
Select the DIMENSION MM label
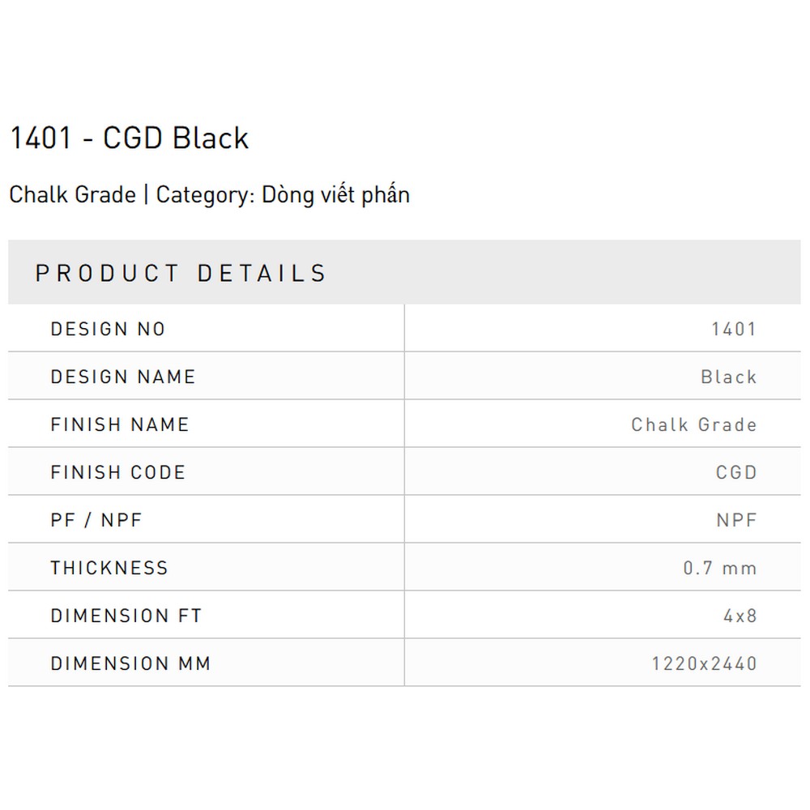[x=130, y=663]
